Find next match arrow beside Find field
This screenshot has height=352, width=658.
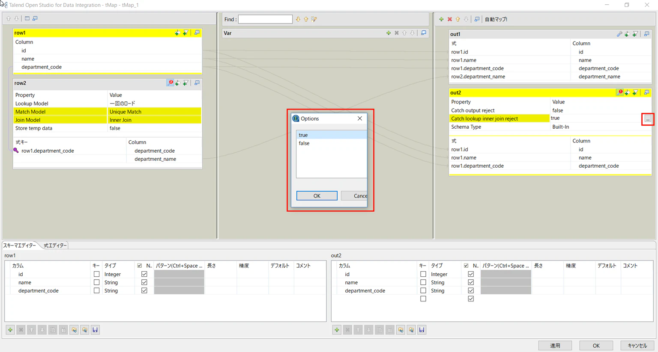point(298,19)
